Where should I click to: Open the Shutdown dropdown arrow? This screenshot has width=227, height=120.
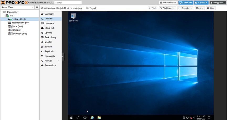174,8
